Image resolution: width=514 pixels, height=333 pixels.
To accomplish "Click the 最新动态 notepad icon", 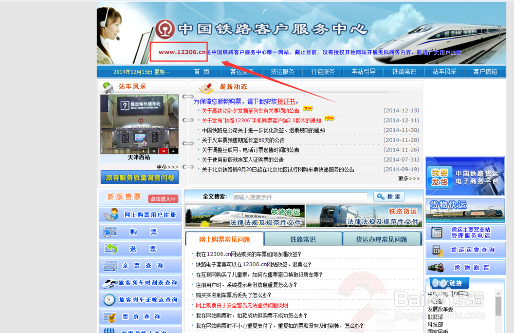I will (x=207, y=88).
